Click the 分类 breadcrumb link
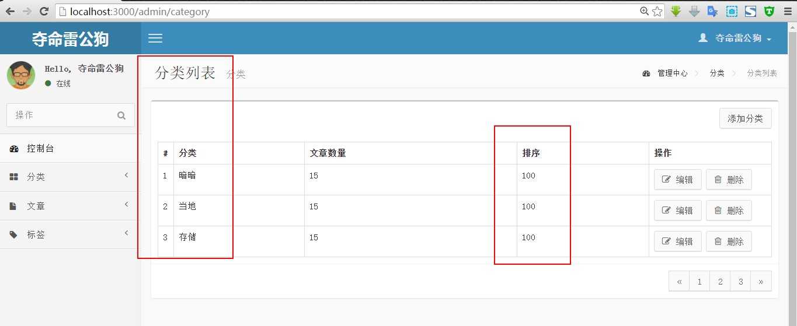 (717, 73)
